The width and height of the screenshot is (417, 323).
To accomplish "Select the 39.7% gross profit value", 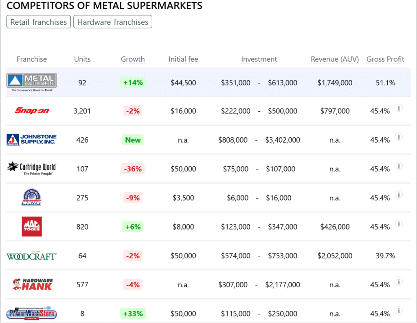I will pos(385,256).
